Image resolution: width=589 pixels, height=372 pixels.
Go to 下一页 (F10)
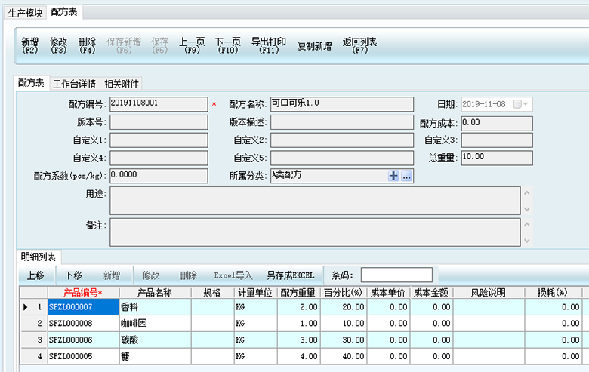point(227,46)
